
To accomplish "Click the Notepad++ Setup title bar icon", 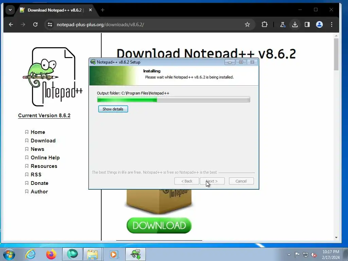I will [x=93, y=62].
